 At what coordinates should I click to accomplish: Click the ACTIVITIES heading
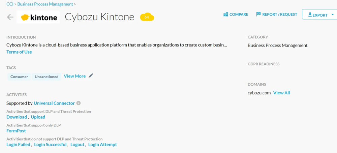17,95
